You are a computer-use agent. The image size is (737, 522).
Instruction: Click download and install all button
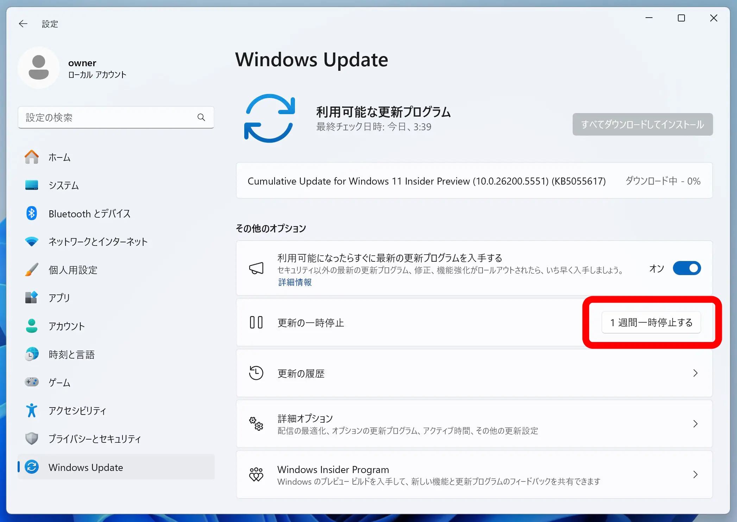pos(642,124)
